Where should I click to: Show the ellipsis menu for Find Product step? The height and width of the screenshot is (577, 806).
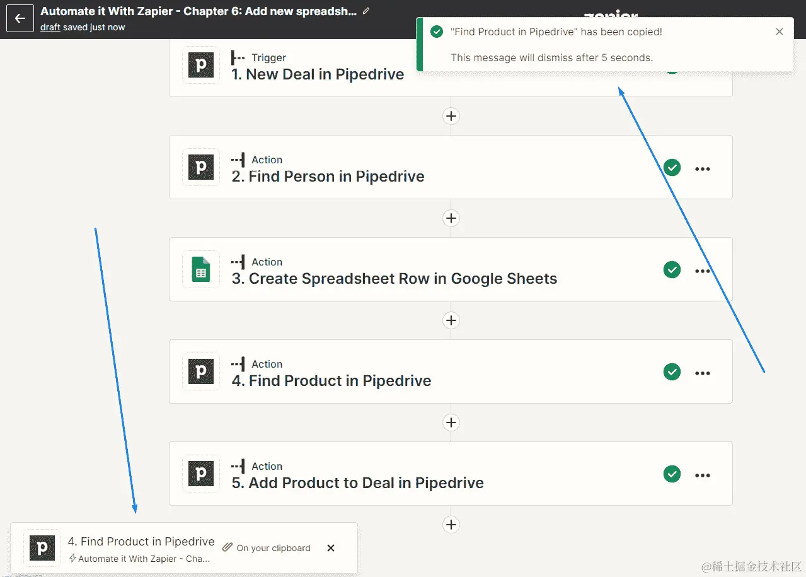[x=702, y=373]
